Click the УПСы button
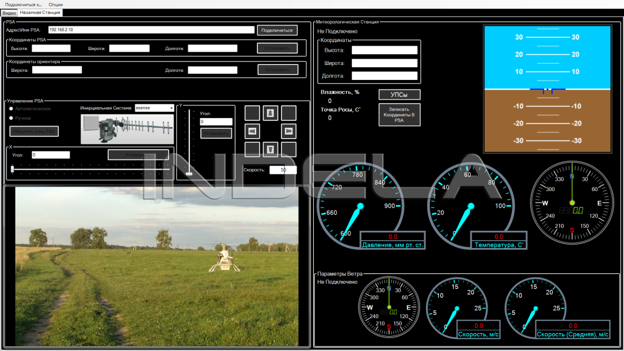The height and width of the screenshot is (351, 624). point(399,94)
